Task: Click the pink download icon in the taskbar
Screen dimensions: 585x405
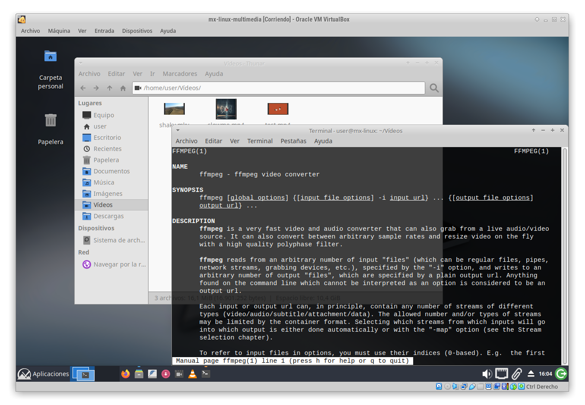Action: pos(166,374)
